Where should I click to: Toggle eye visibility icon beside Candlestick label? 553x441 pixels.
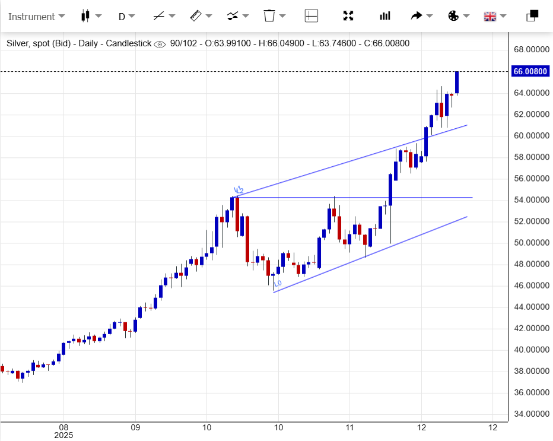pos(160,44)
